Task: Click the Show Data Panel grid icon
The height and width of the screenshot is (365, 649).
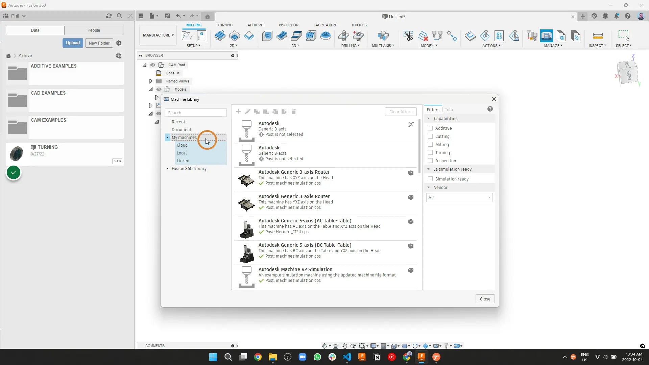Action: pyautogui.click(x=141, y=16)
